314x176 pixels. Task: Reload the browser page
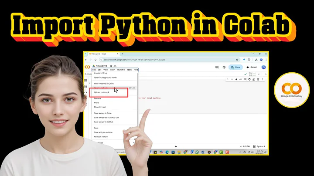coord(96,60)
